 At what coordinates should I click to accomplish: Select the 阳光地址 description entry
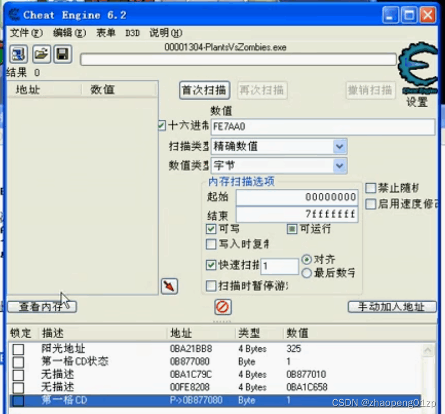pos(63,349)
